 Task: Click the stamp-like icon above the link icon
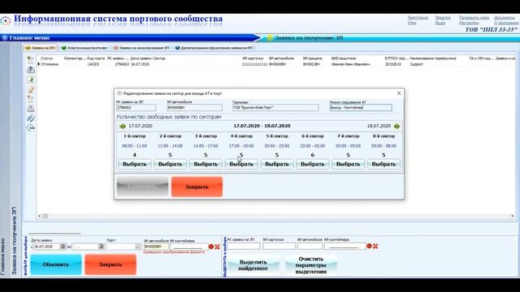click(x=31, y=108)
